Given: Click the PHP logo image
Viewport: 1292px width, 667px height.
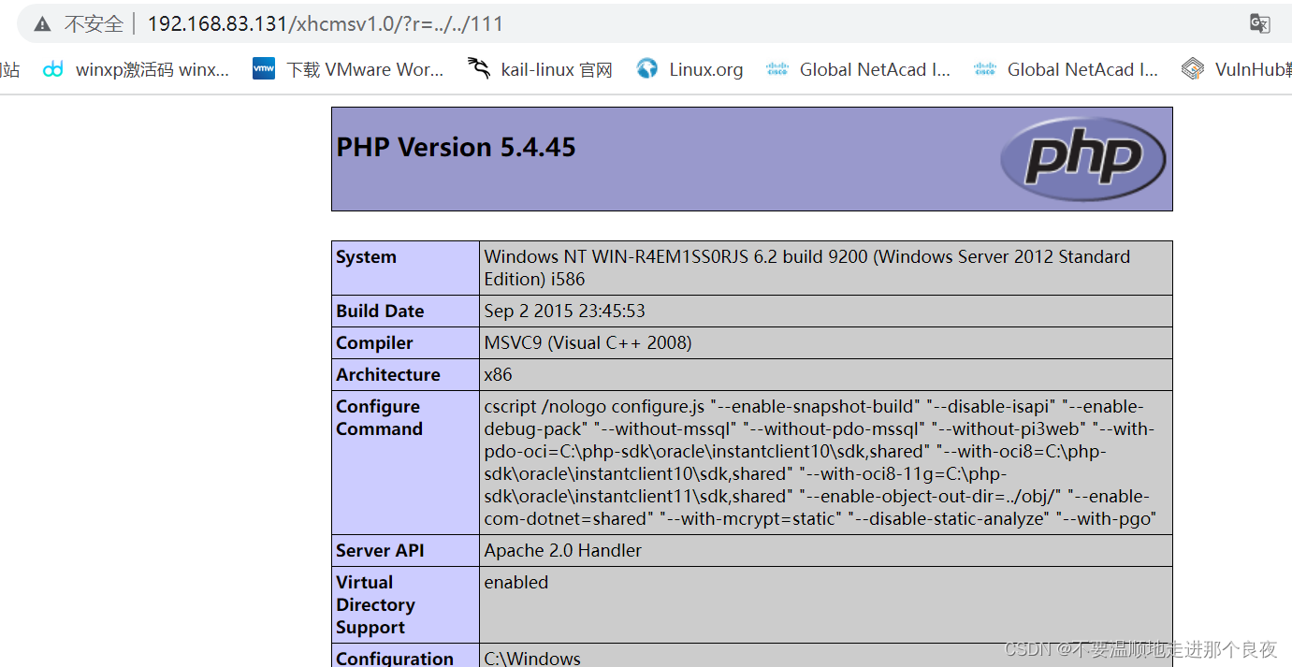Looking at the screenshot, I should (x=1083, y=159).
